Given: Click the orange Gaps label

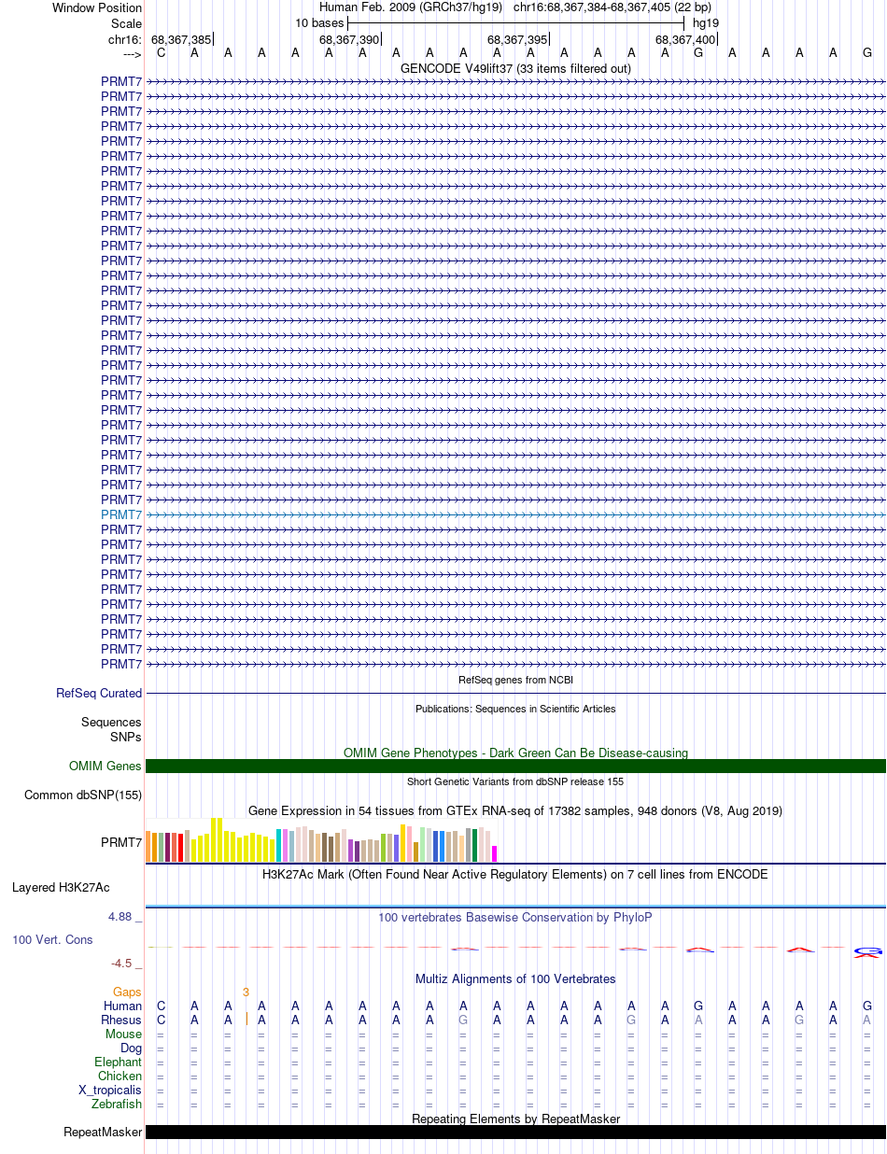Looking at the screenshot, I should coord(127,992).
